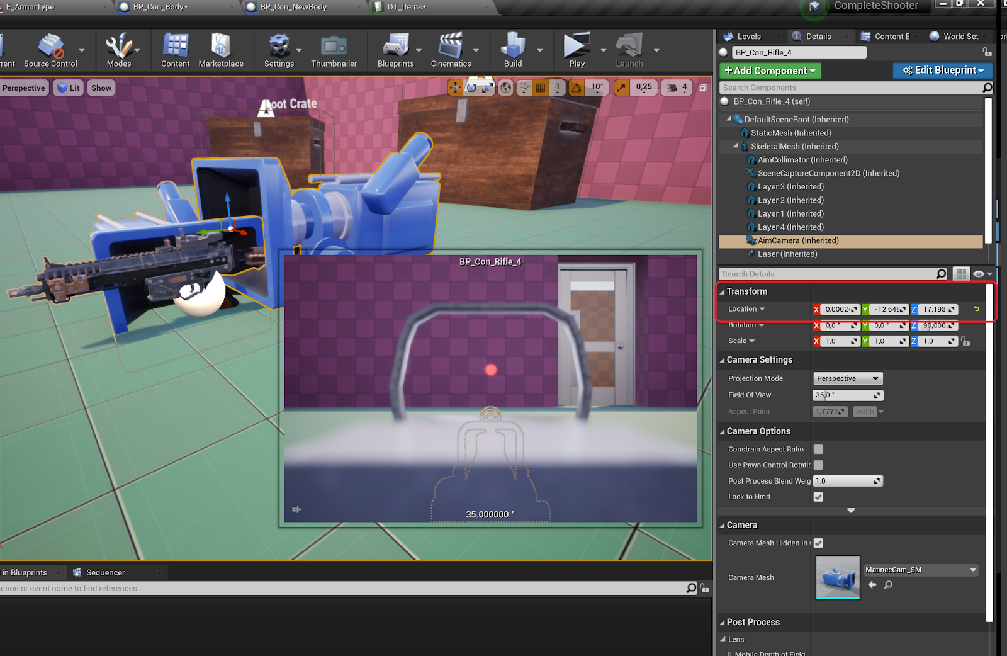This screenshot has height=656, width=1007.
Task: Click the camera speed icon
Action: click(672, 88)
